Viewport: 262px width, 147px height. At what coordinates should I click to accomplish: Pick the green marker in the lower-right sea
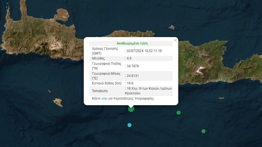point(203,131)
